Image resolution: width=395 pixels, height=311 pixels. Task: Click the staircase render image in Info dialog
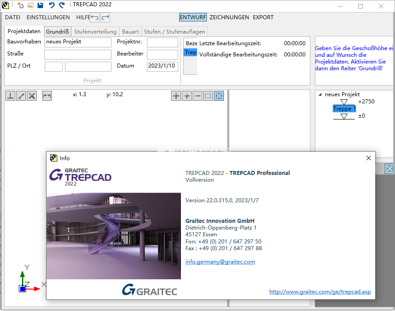tap(114, 236)
